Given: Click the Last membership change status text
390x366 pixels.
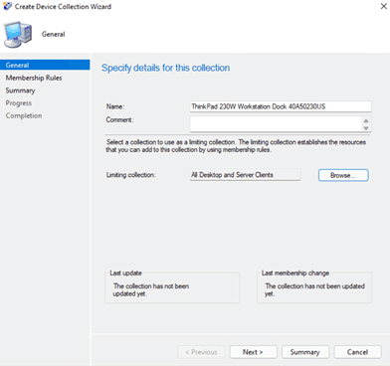Looking at the screenshot, I should coord(314,289).
